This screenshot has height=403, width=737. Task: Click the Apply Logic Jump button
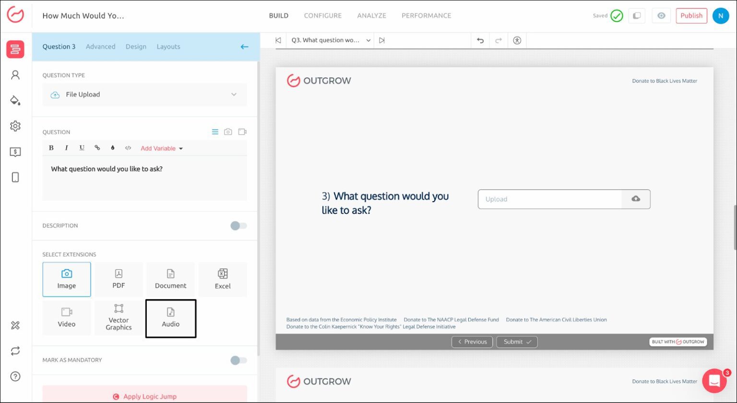[144, 396]
